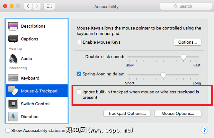The image size is (214, 138).
Task: Click the Keyboard icon in sidebar
Action: pyautogui.click(x=13, y=78)
